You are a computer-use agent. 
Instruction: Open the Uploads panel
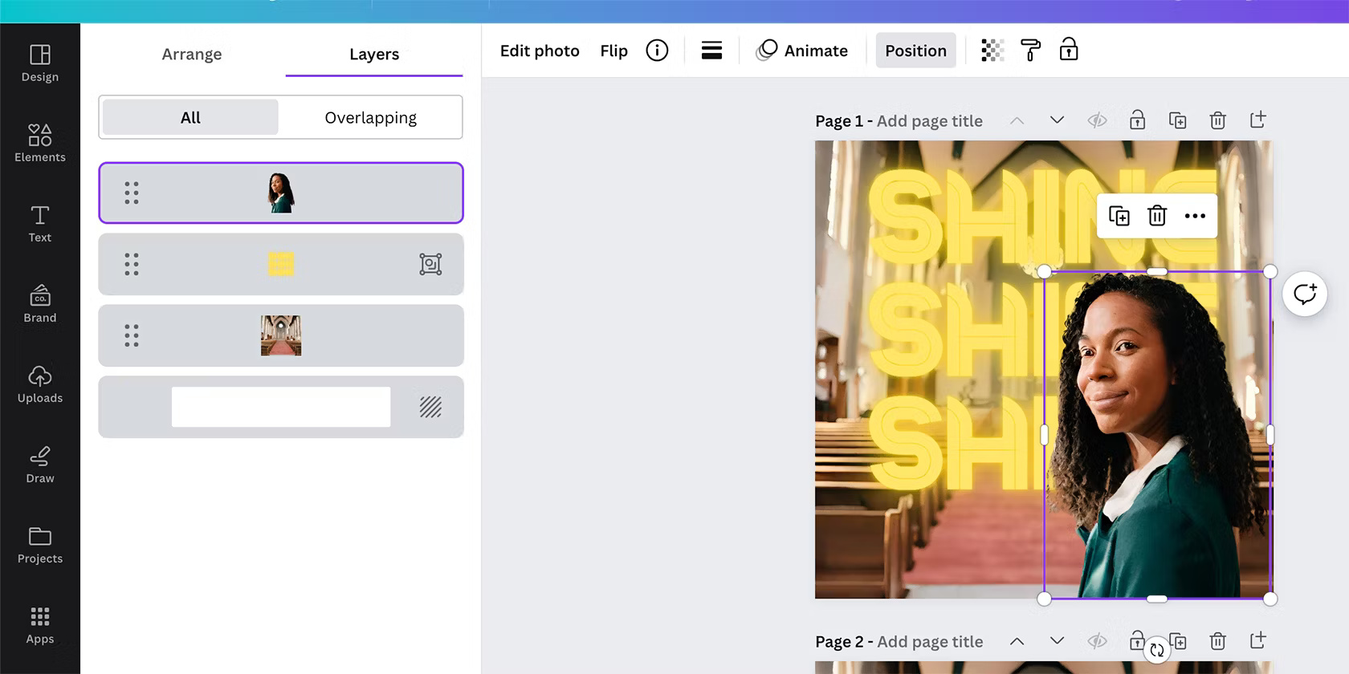[x=39, y=384]
